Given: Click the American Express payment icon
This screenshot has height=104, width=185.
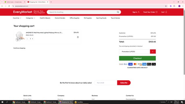Looking at the screenshot, I should (x=144, y=64).
